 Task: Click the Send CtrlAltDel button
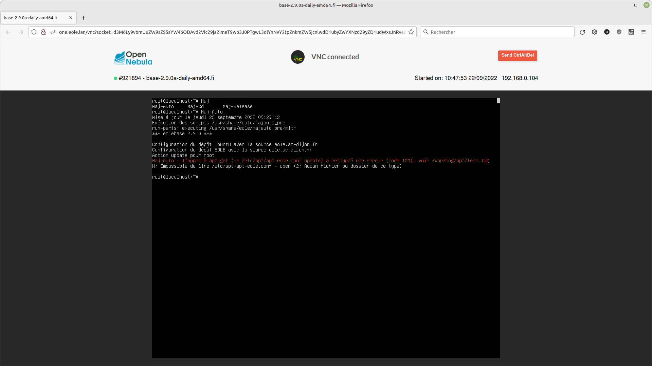tap(517, 56)
